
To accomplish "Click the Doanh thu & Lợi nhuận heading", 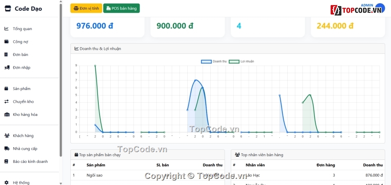I will click(100, 49).
